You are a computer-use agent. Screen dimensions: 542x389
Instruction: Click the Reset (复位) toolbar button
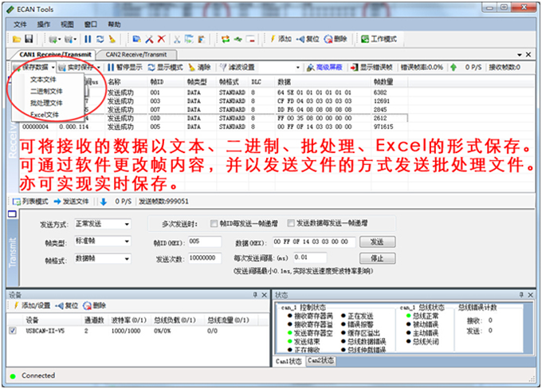(x=308, y=38)
